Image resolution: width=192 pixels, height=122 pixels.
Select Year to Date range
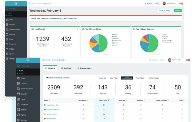pyautogui.click(x=140, y=78)
